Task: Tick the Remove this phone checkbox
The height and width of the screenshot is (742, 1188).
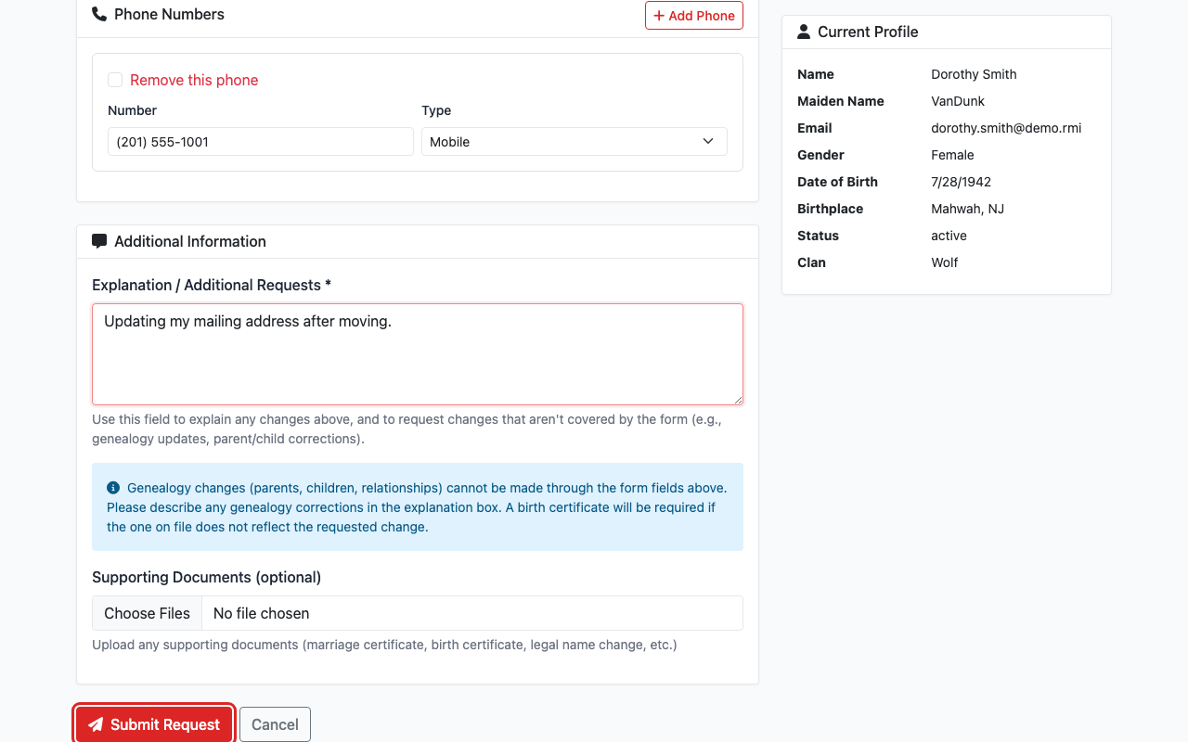Action: [x=115, y=81]
